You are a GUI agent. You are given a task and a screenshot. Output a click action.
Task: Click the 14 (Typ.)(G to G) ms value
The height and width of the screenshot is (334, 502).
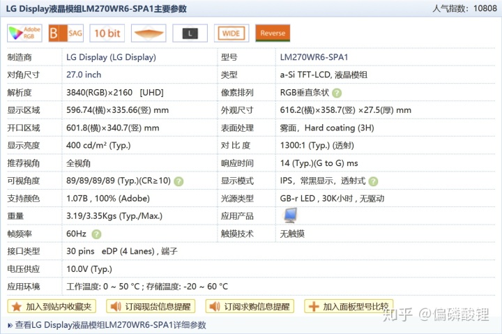click(319, 163)
